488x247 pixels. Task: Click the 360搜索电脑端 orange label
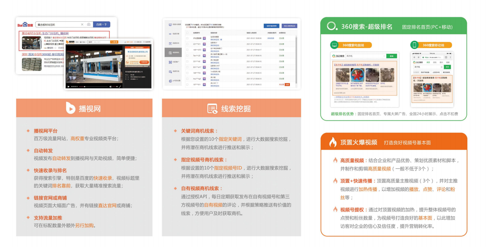(x=353, y=45)
